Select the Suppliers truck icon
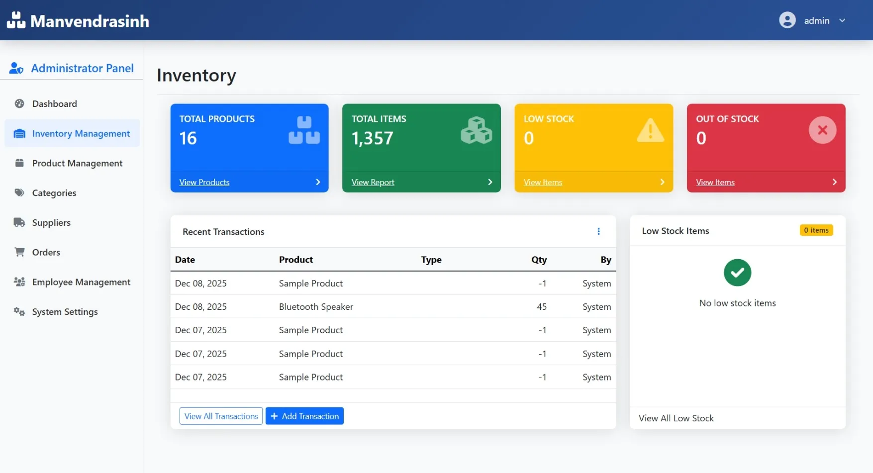This screenshot has height=473, width=873. [19, 222]
